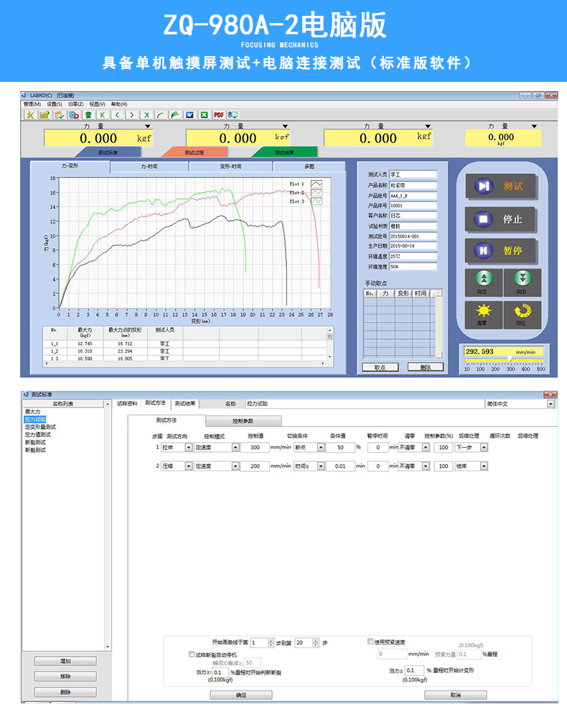Switch to the 力-时间 chart tab
The width and height of the screenshot is (567, 712).
149,167
